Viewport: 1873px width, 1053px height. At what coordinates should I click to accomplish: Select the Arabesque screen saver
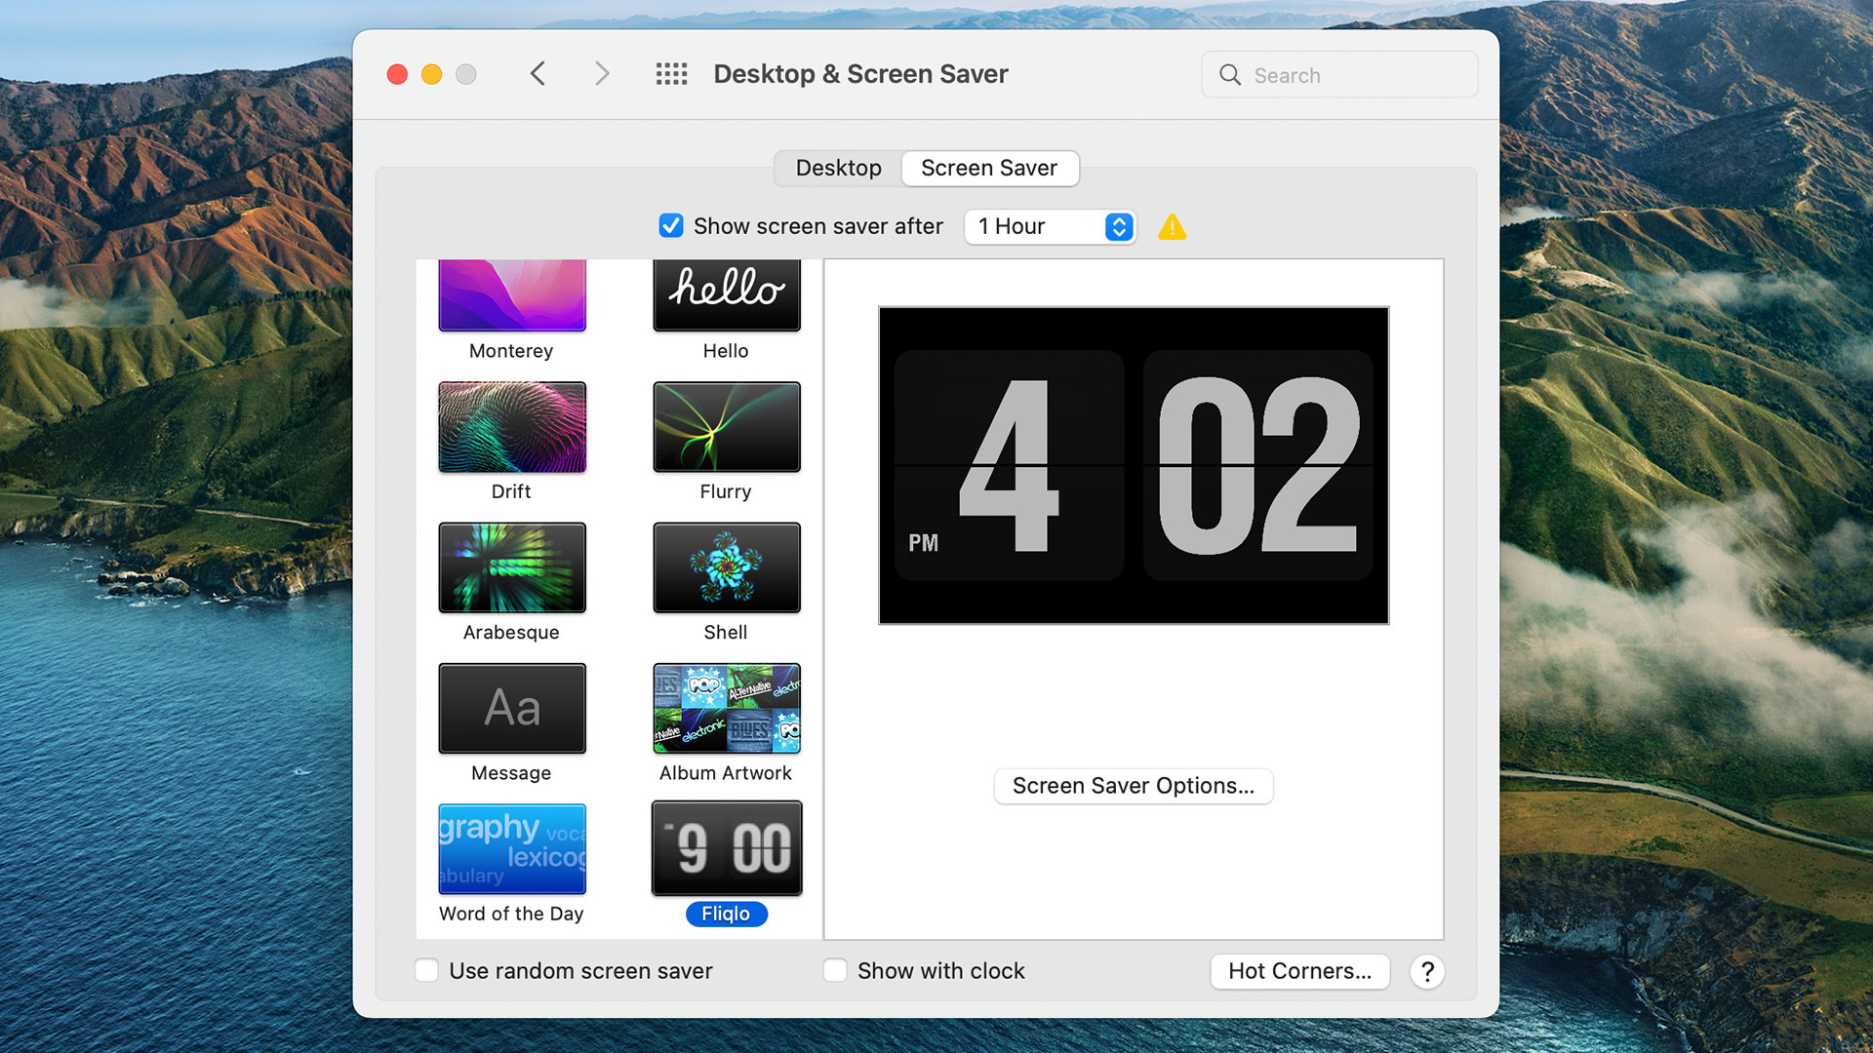tap(511, 567)
